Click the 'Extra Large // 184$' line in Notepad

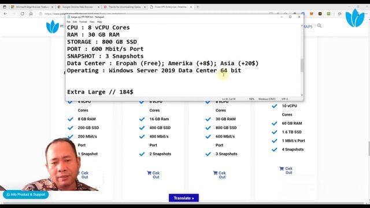pos(100,92)
